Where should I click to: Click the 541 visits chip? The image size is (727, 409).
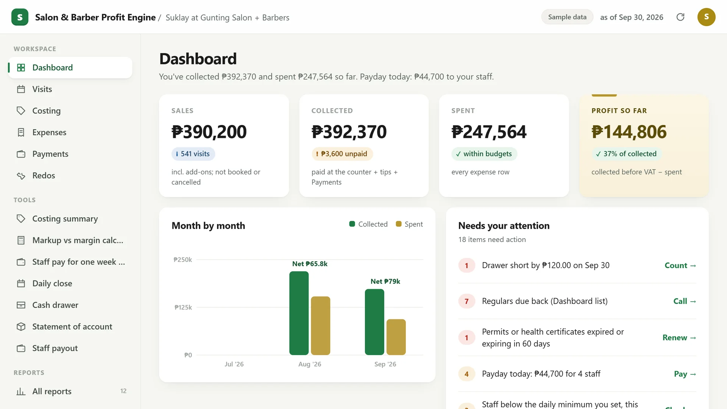(x=193, y=154)
